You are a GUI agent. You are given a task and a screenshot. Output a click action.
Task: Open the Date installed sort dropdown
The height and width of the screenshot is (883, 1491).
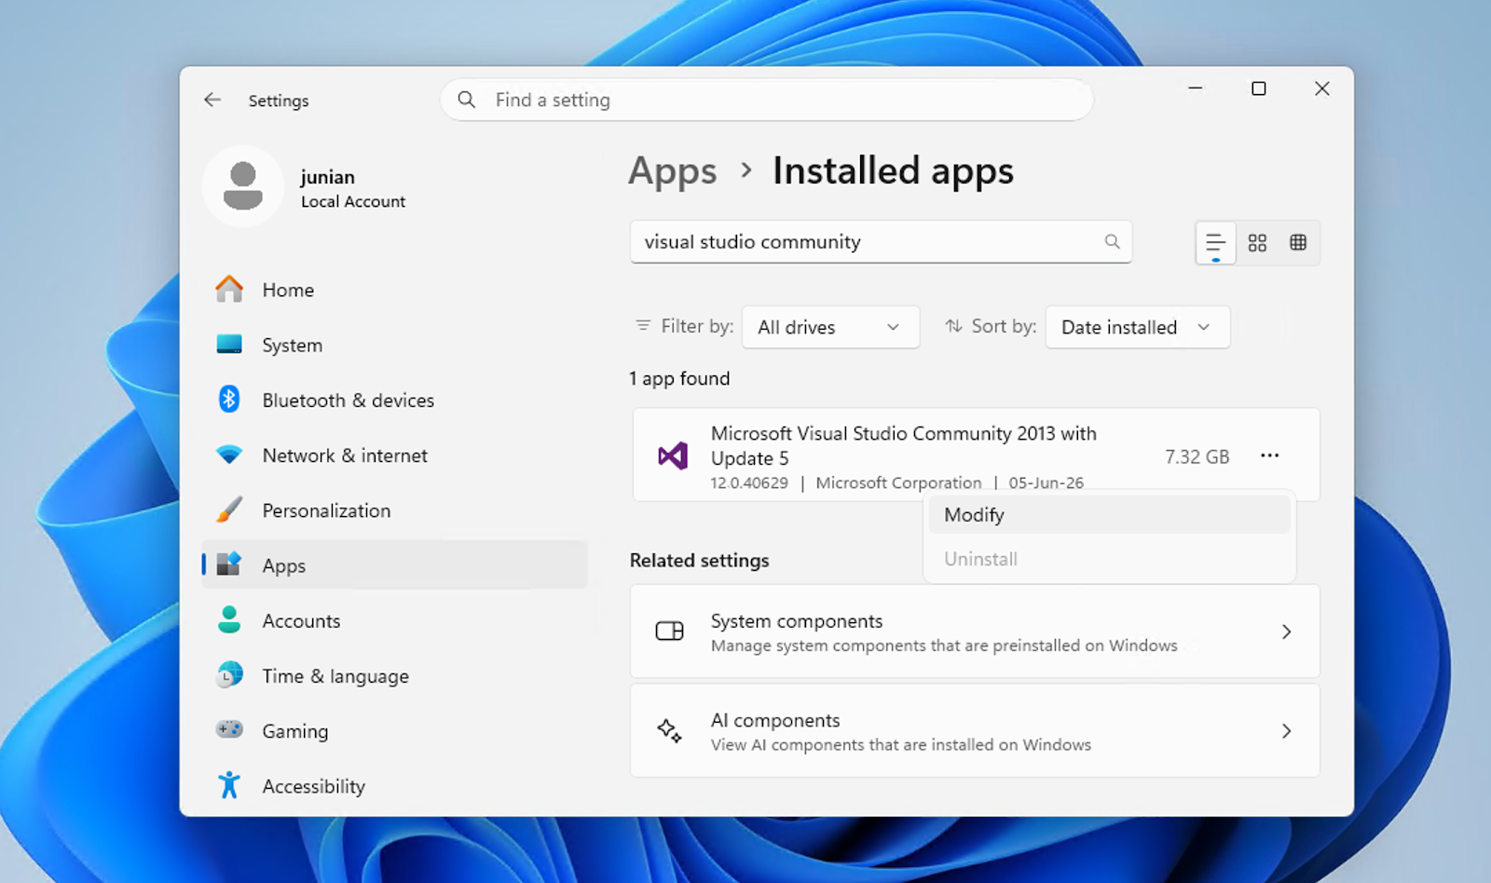(1137, 327)
